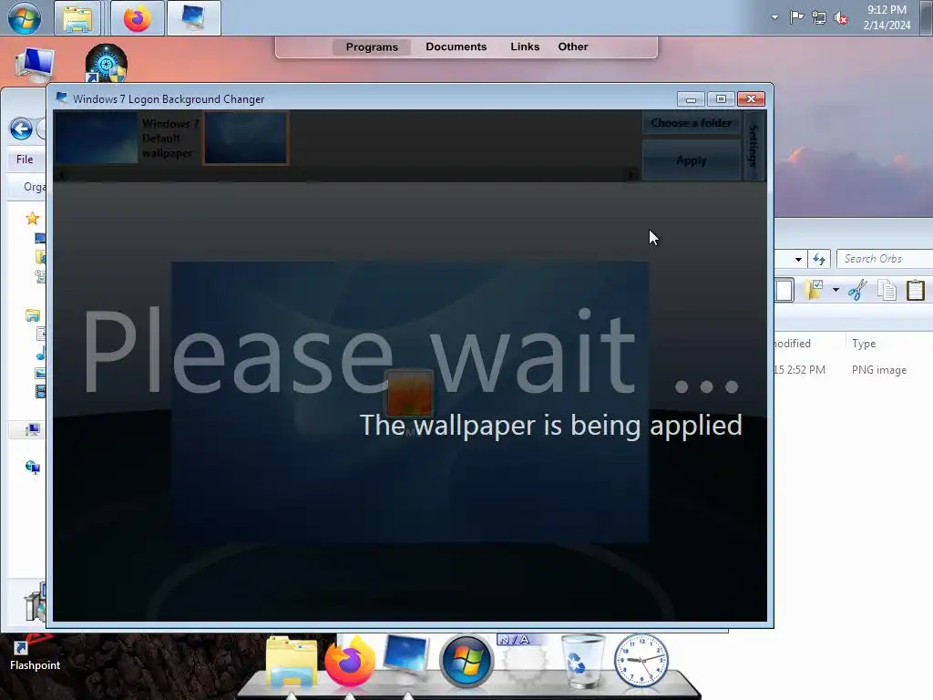Click the thumbnail strip left arrow

coord(61,175)
